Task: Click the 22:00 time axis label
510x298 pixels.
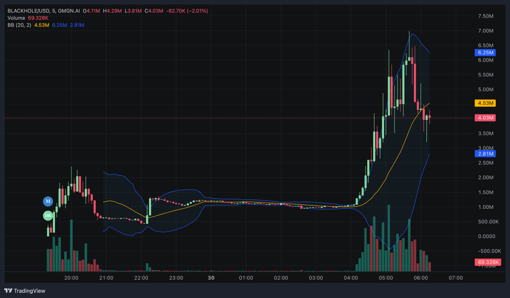Action: (141, 278)
